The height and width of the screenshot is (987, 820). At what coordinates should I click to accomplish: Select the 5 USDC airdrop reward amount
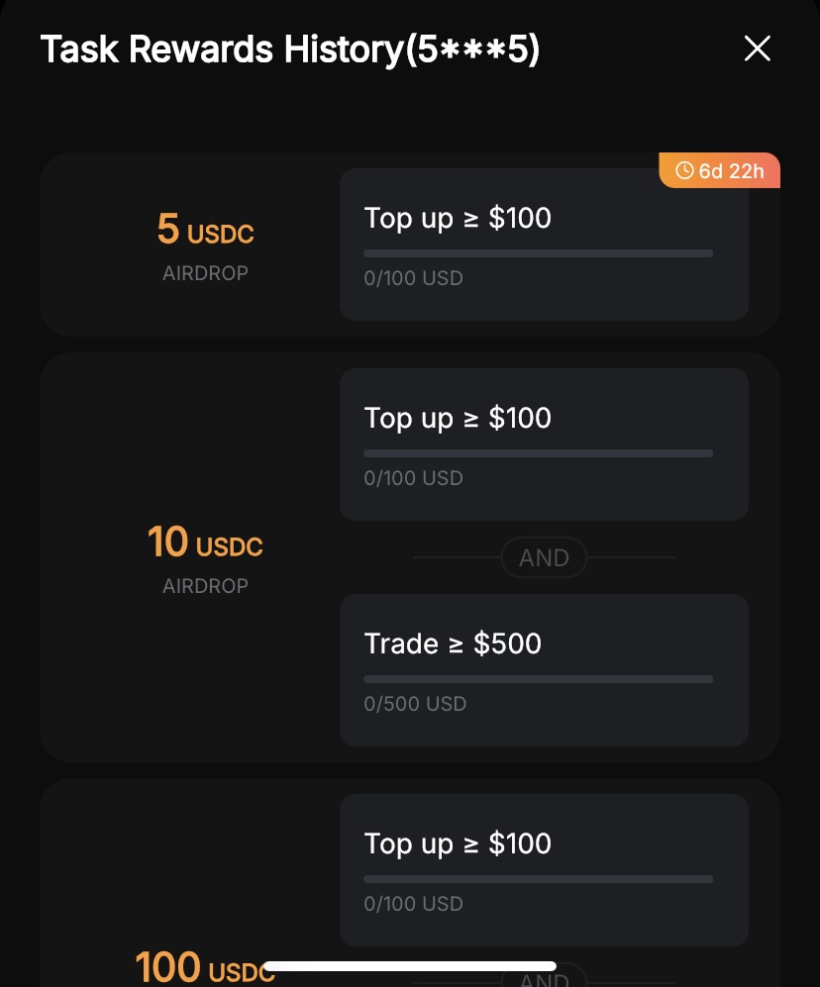click(205, 231)
